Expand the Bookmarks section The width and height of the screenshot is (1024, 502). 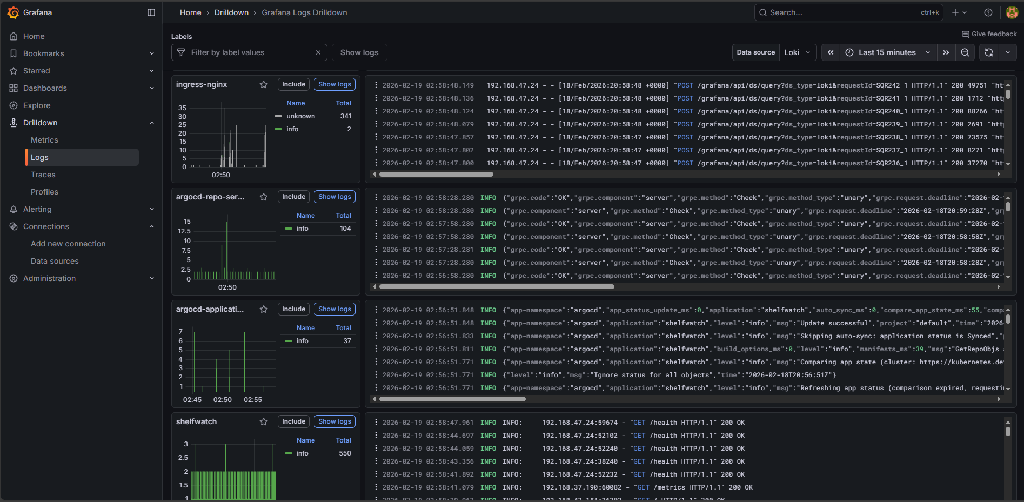tap(152, 53)
